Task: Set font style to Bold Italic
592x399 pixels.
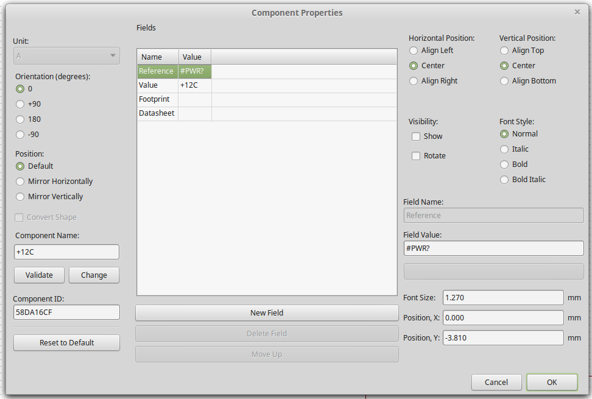Action: point(504,180)
